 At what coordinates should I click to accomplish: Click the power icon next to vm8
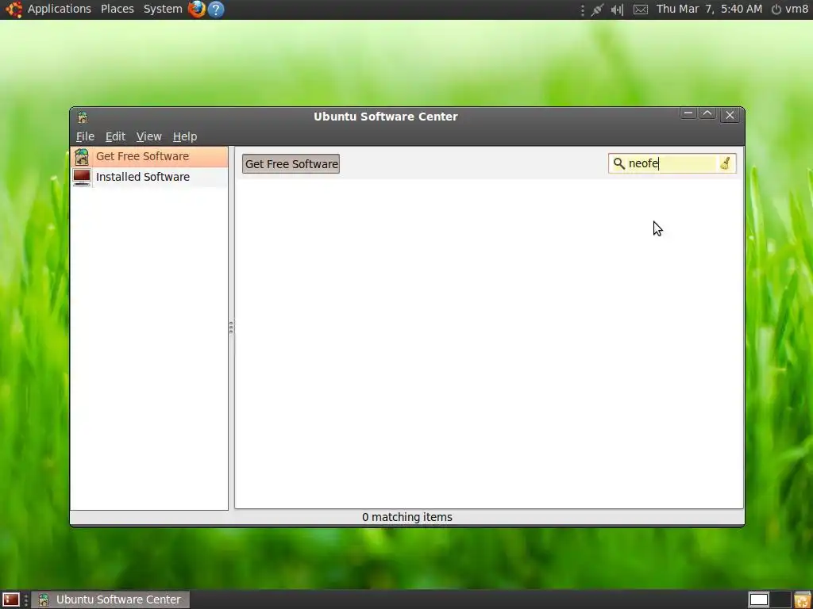tap(776, 10)
